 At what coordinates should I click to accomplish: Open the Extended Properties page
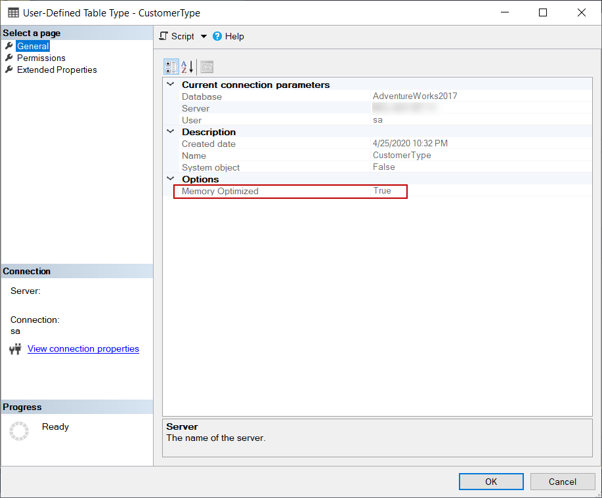tap(56, 70)
